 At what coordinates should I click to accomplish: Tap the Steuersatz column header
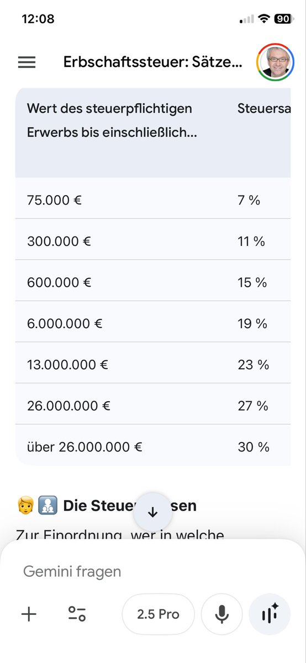pyautogui.click(x=264, y=108)
